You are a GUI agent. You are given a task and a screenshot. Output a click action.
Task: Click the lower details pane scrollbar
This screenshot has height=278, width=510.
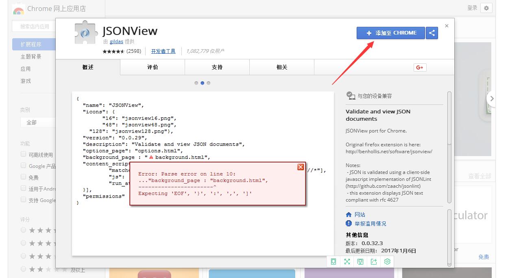[x=449, y=237]
